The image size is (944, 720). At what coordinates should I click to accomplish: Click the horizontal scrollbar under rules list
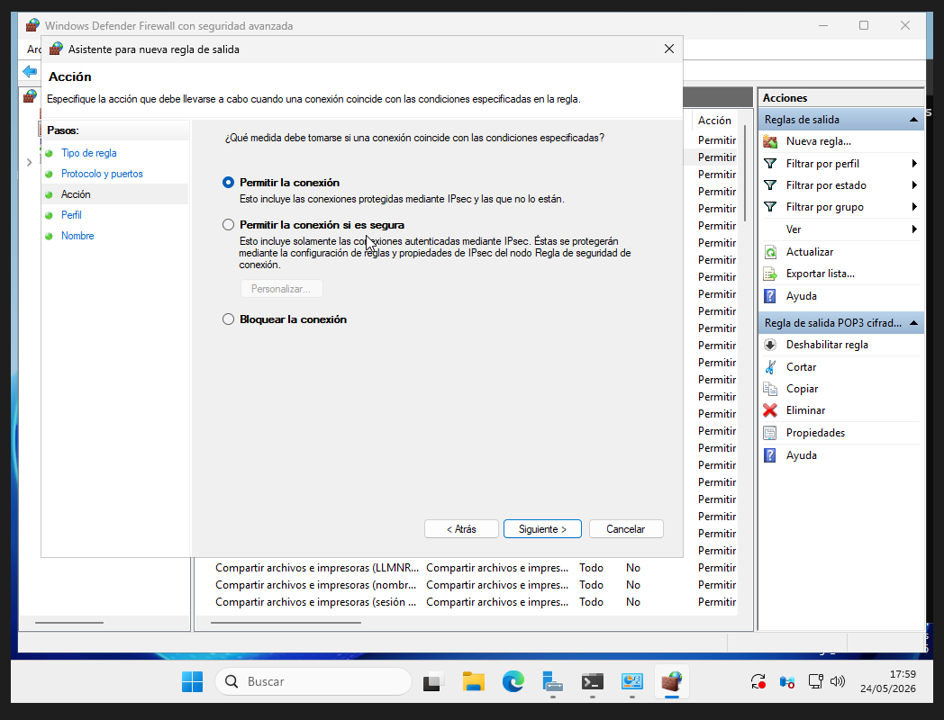point(286,623)
